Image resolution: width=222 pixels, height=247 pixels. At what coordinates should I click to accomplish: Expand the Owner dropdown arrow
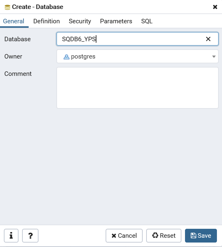point(214,57)
